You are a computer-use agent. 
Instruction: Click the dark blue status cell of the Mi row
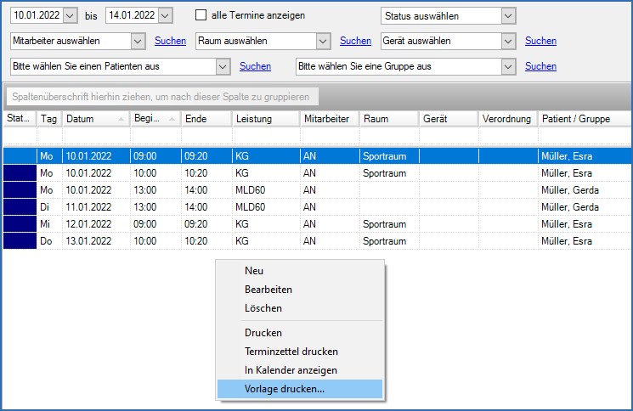pos(20,224)
